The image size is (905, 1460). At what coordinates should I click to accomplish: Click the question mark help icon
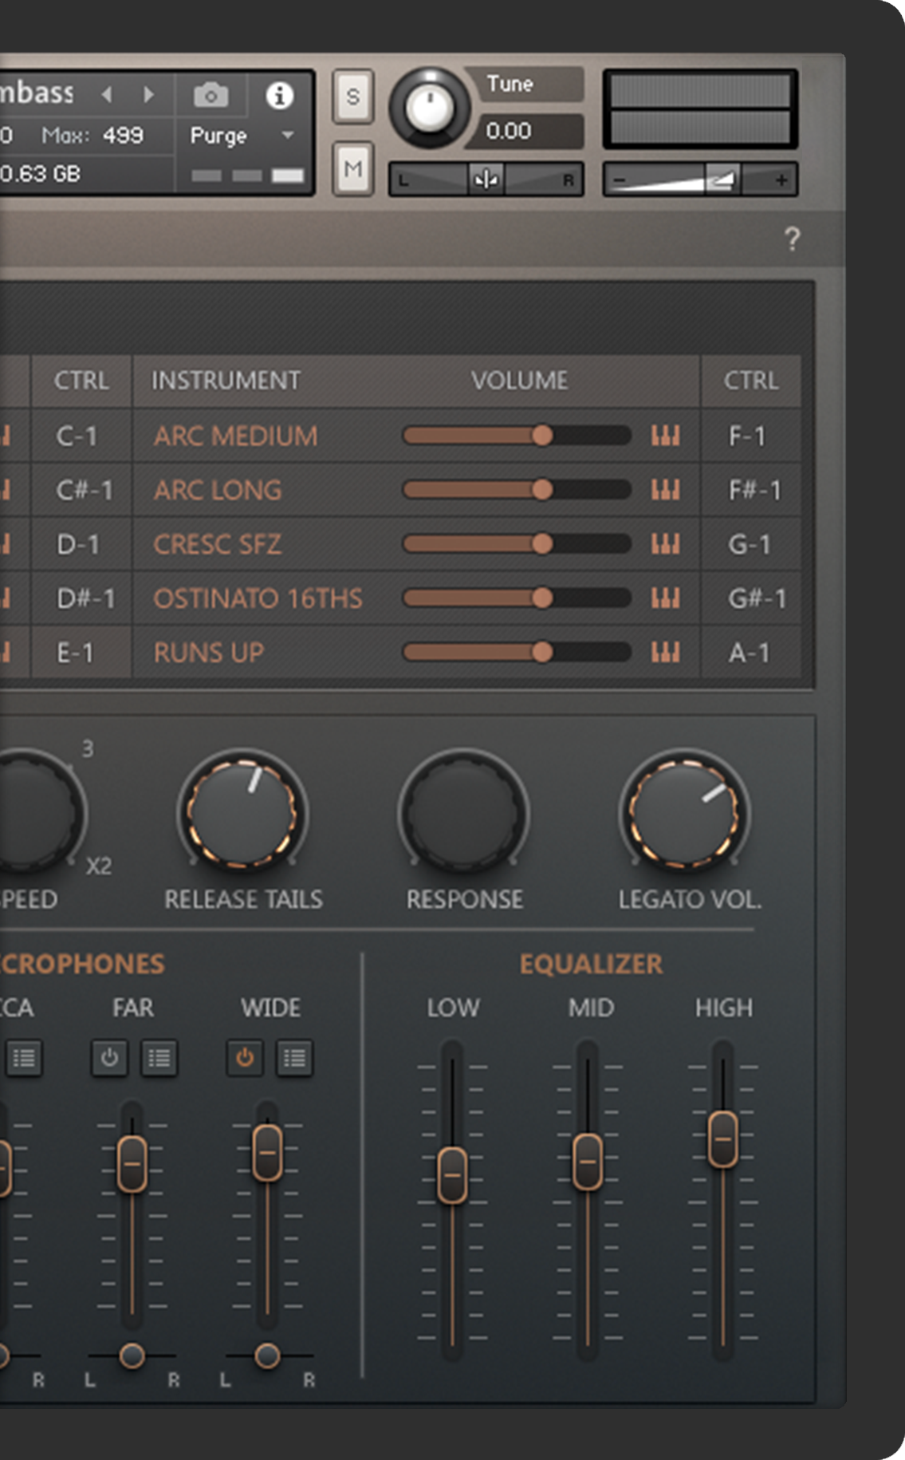pyautogui.click(x=791, y=239)
